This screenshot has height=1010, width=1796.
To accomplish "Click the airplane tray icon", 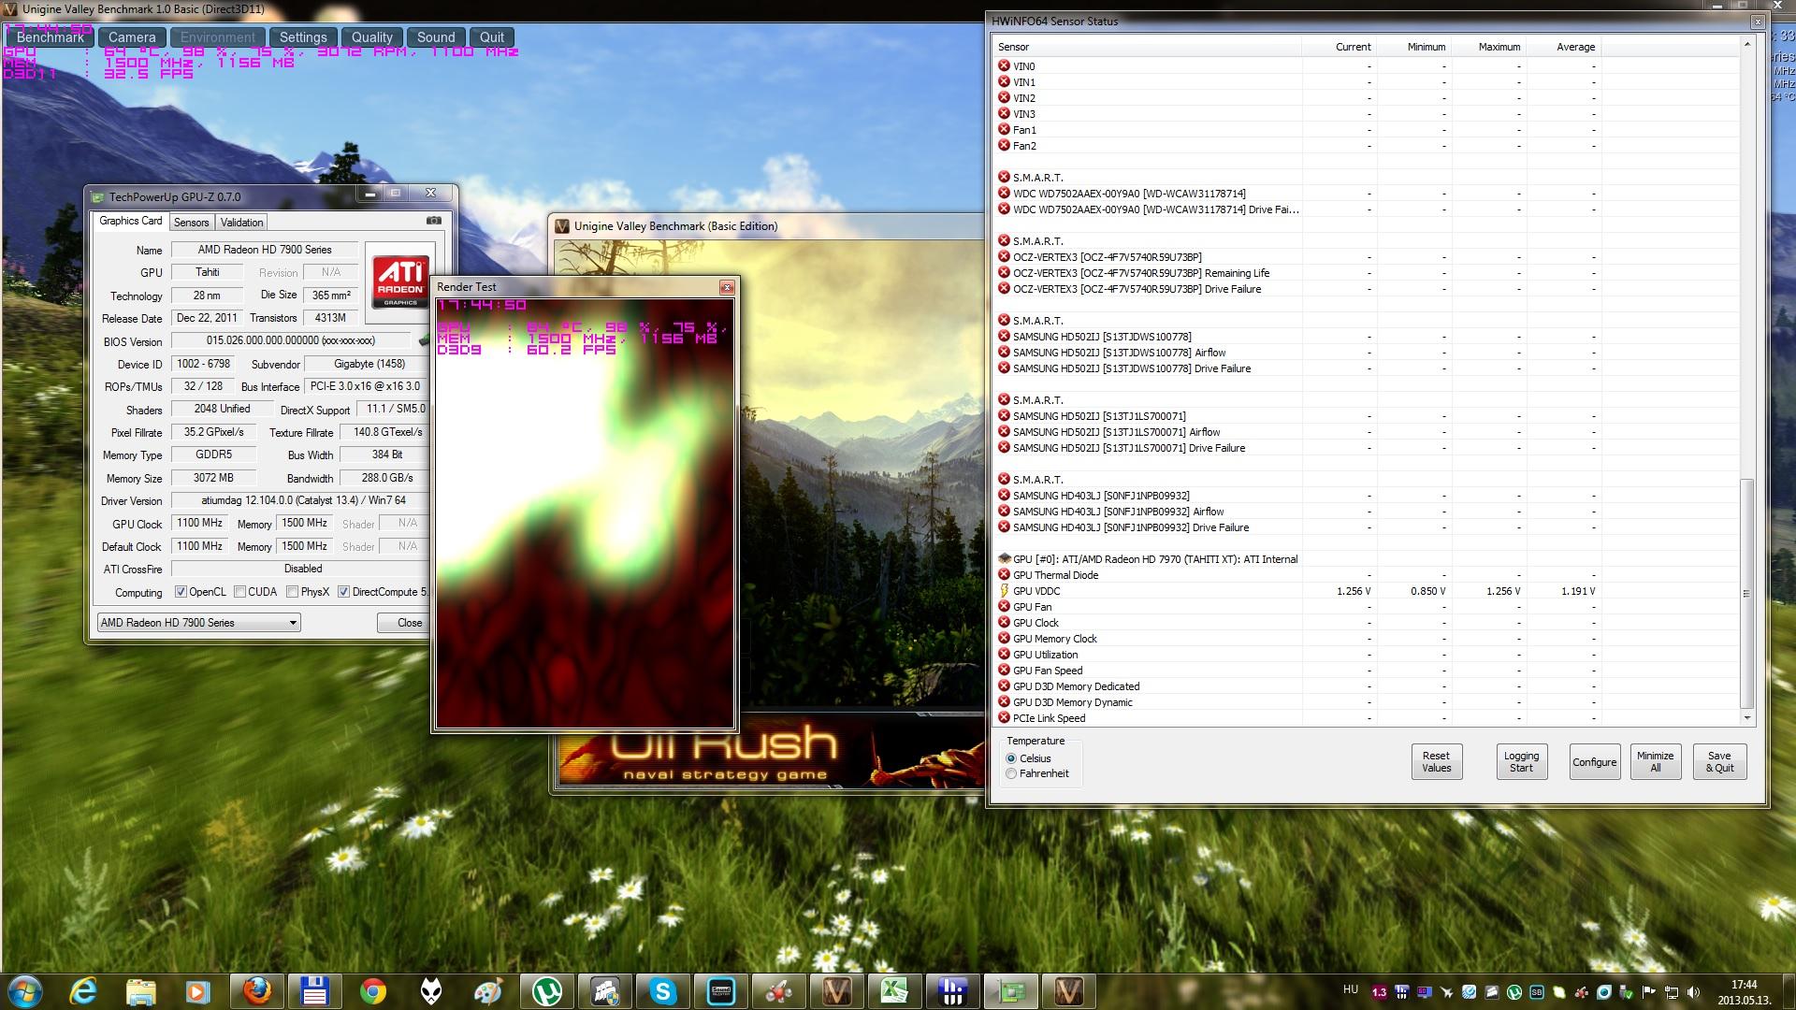I will 1446,992.
